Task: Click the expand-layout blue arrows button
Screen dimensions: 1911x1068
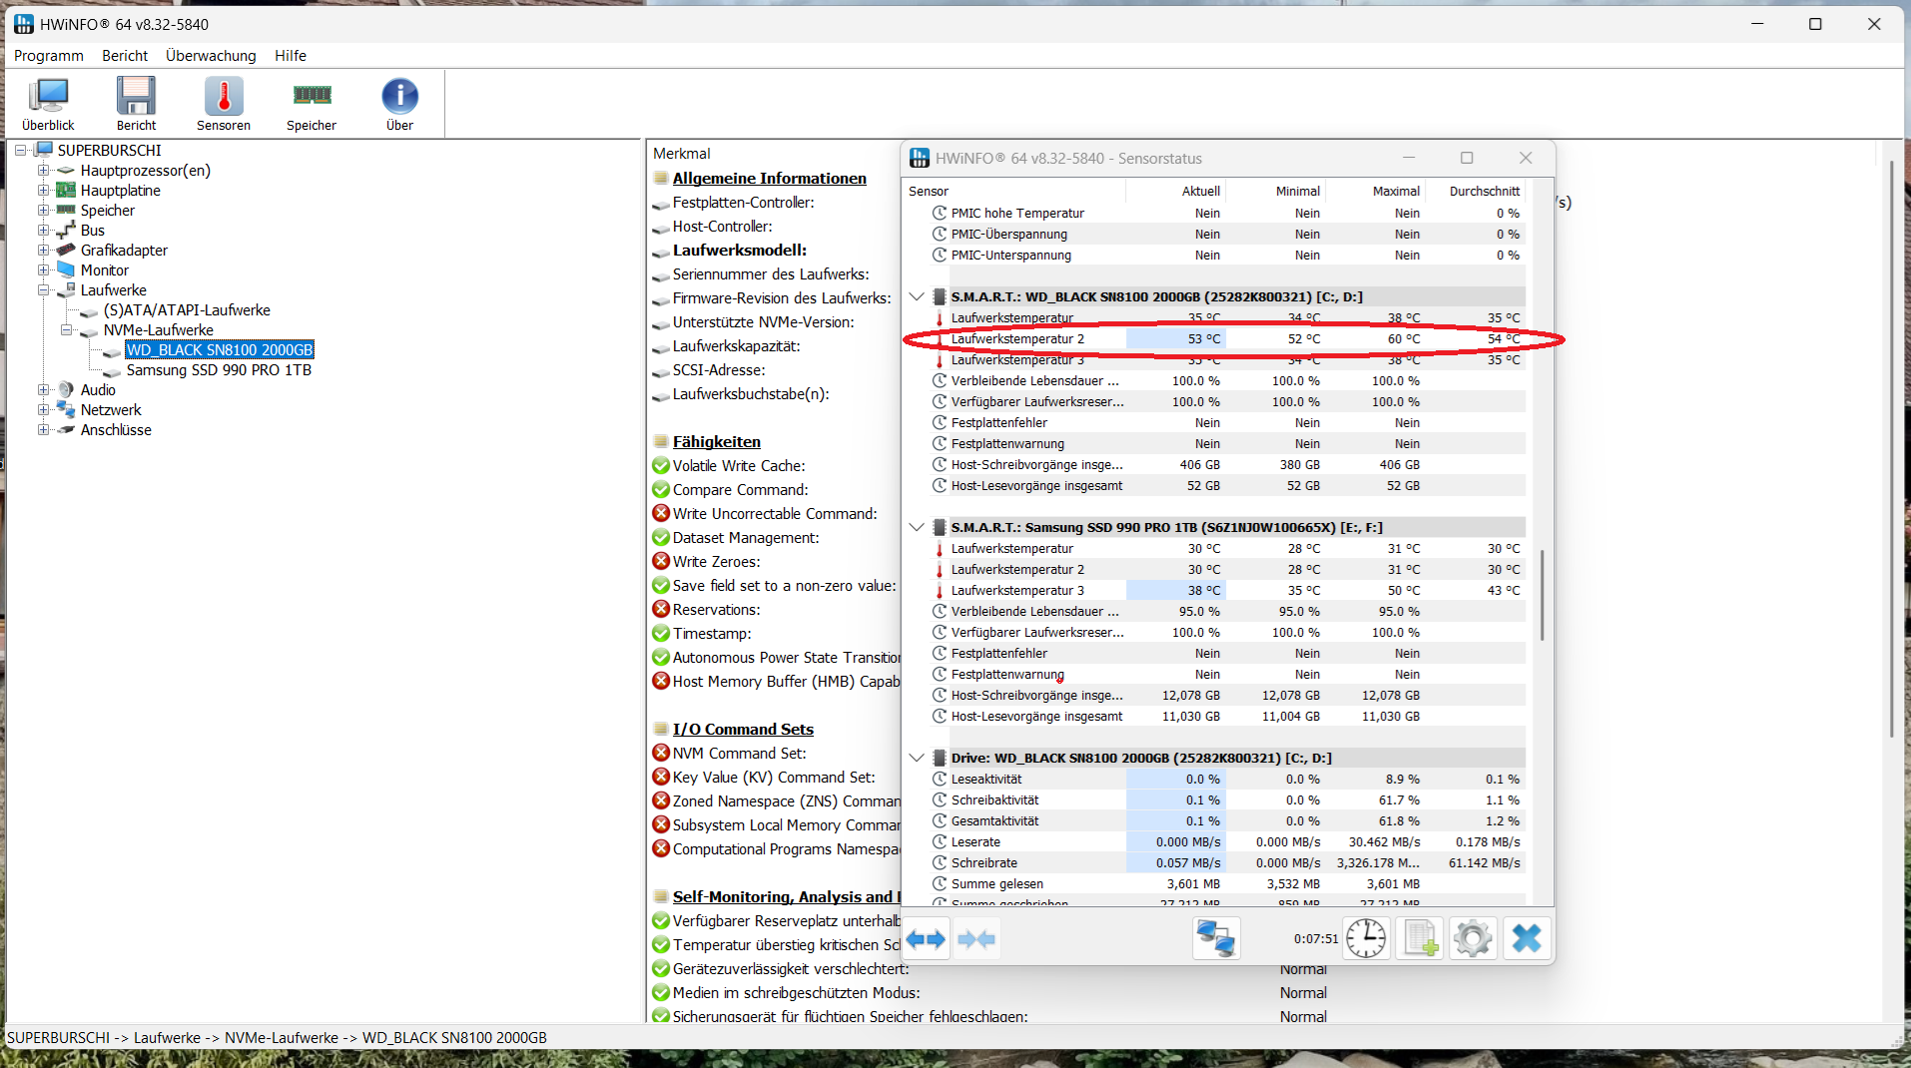Action: pos(926,939)
